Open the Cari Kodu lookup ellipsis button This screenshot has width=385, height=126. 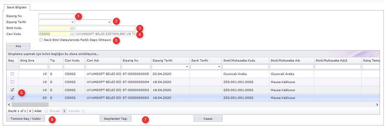pos(72,34)
